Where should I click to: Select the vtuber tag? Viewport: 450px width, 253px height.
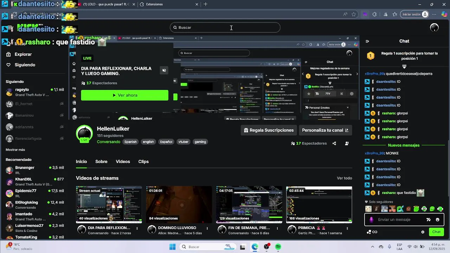(x=183, y=142)
